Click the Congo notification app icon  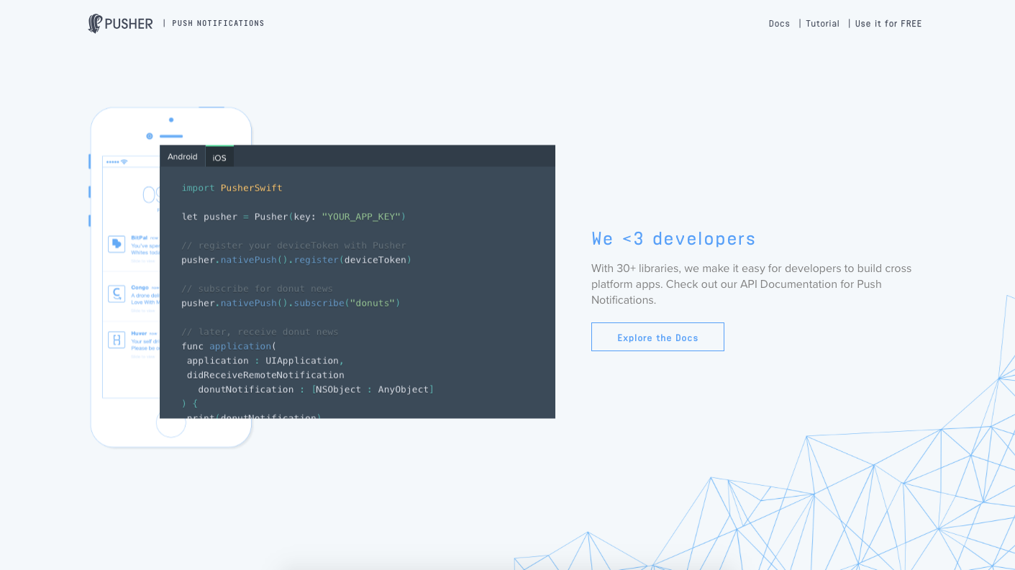pyautogui.click(x=117, y=294)
